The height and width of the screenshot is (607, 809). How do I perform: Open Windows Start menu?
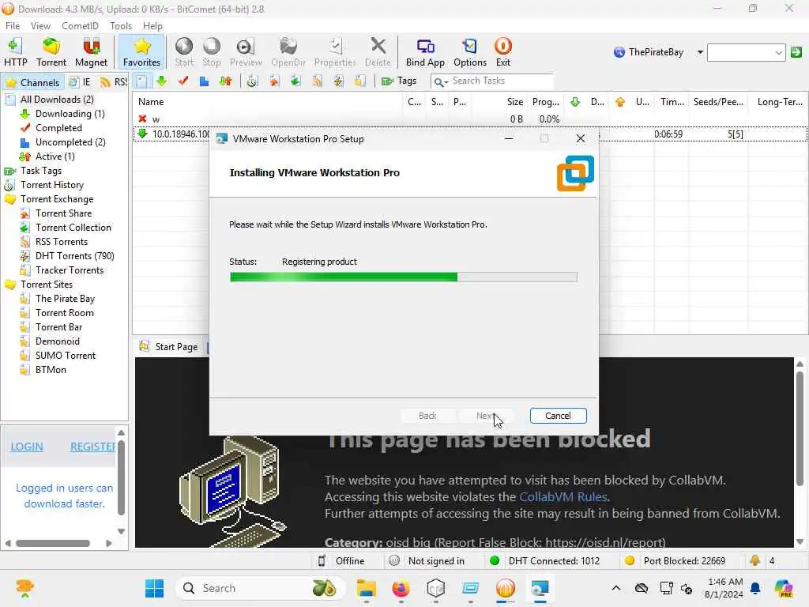point(154,588)
